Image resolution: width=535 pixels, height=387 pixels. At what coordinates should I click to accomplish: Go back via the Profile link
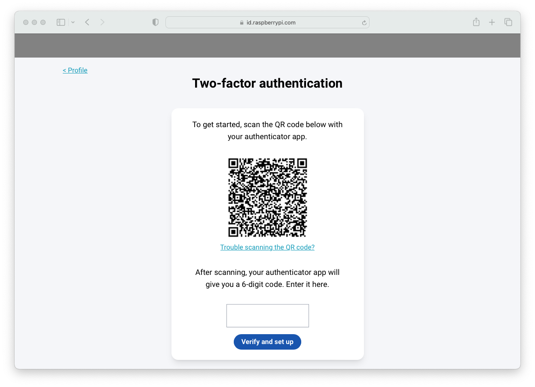click(x=75, y=70)
